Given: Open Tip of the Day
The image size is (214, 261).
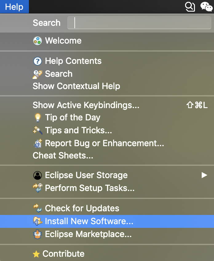Looking at the screenshot, I should pyautogui.click(x=107, y=118).
